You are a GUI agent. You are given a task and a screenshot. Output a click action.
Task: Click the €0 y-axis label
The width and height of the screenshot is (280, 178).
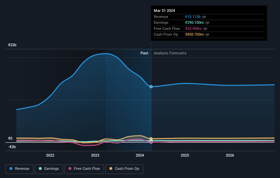pos(10,138)
